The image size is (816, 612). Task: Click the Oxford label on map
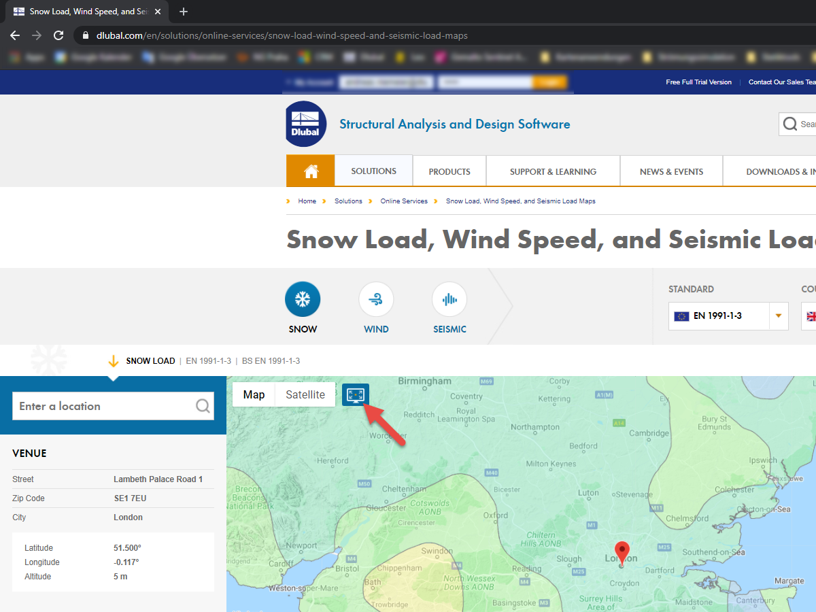tap(496, 515)
